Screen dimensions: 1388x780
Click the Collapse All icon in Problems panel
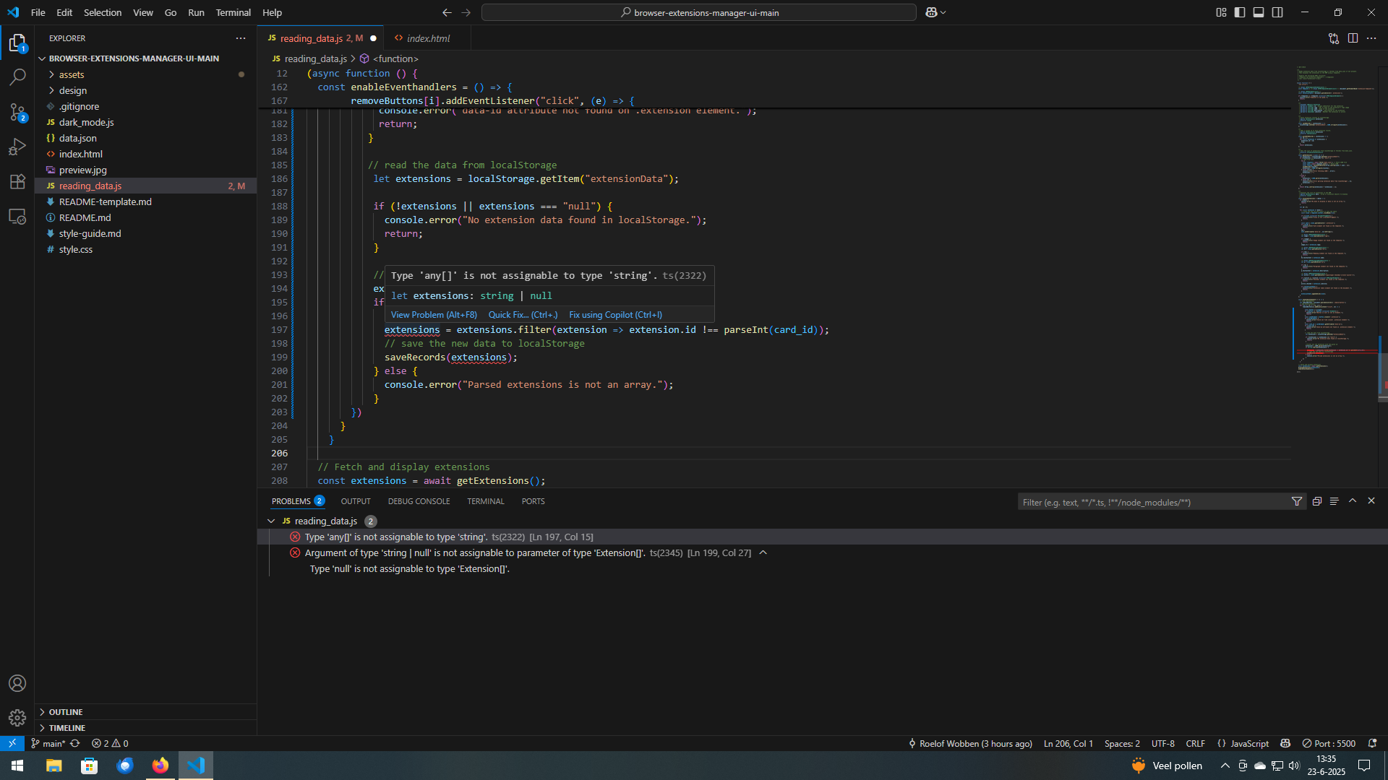(1317, 501)
